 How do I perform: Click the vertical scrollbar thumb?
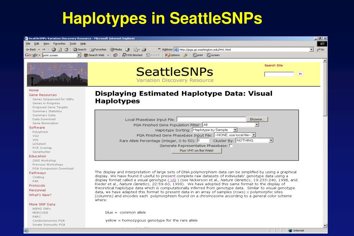coord(325,89)
